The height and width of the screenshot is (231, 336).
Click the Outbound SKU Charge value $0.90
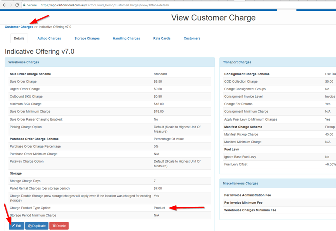(x=158, y=97)
